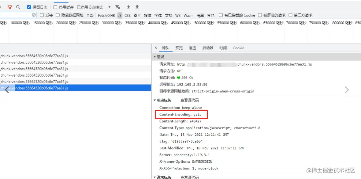Tick the 反转 checkbox
This screenshot has height=179, width=361.
tap(42, 15)
